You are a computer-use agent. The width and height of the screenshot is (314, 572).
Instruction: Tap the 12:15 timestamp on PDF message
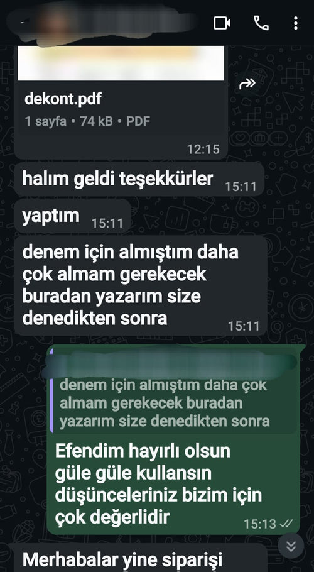(x=203, y=149)
